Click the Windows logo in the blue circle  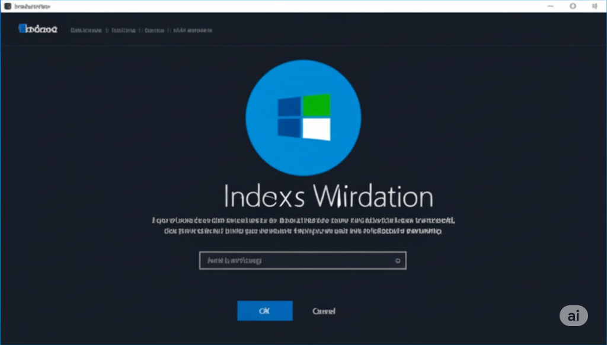coord(304,117)
